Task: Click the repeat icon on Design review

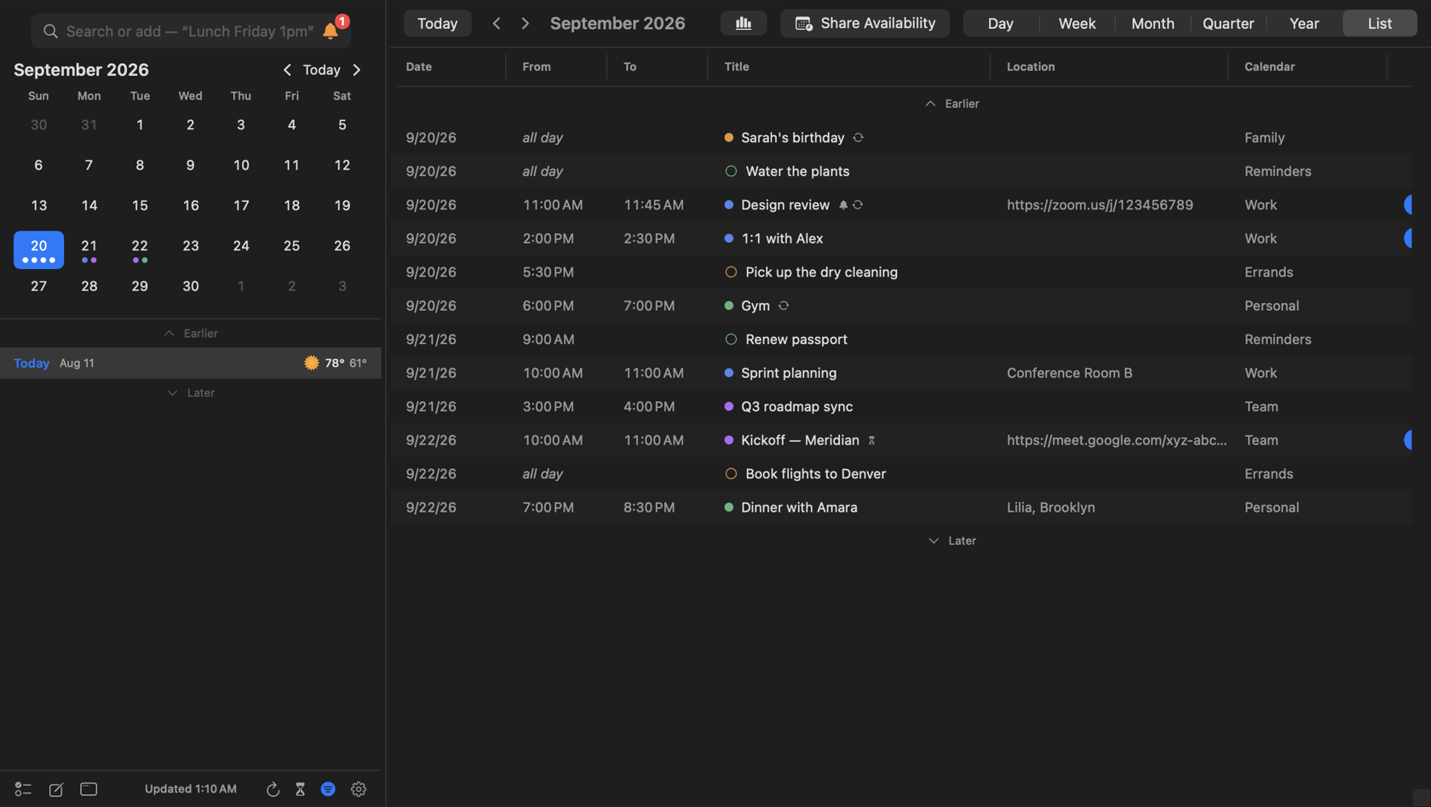Action: (x=858, y=205)
